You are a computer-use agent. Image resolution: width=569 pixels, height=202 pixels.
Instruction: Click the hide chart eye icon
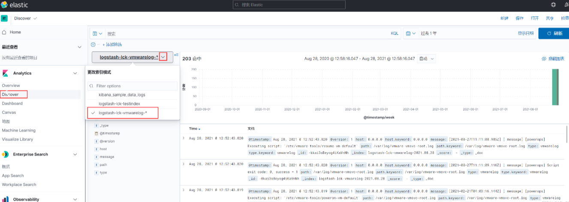pos(544,59)
